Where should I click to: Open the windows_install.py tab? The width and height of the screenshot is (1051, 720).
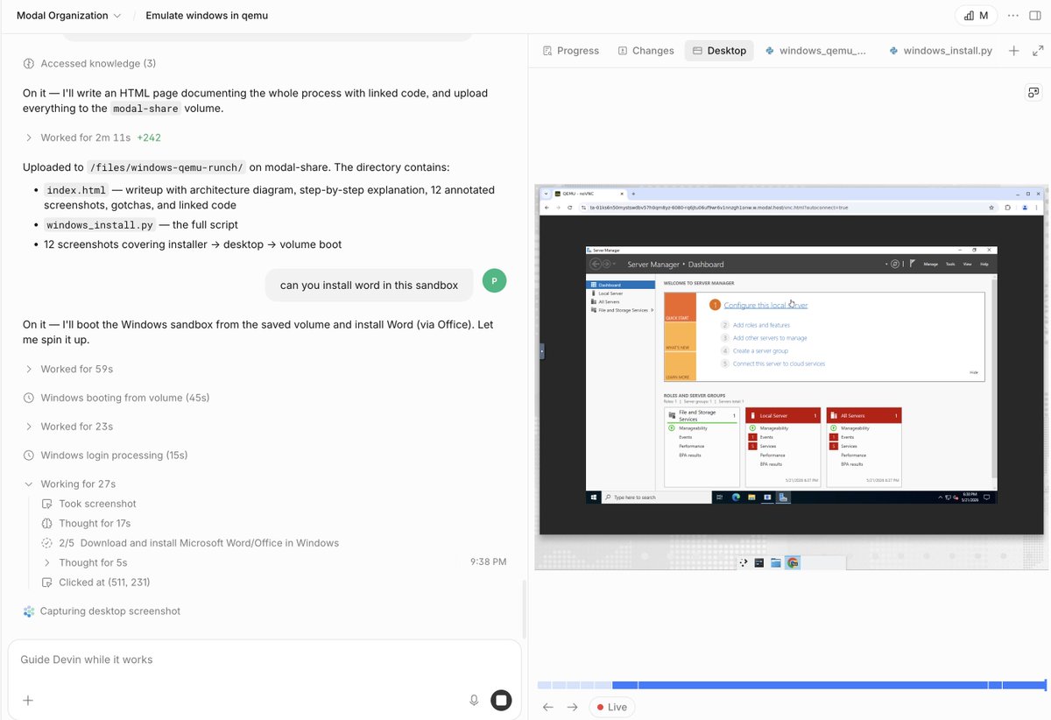click(940, 51)
